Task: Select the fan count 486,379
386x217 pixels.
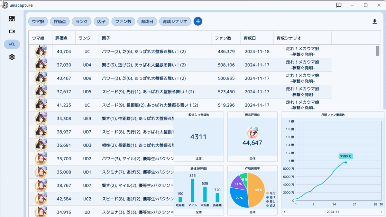Action: (226, 52)
